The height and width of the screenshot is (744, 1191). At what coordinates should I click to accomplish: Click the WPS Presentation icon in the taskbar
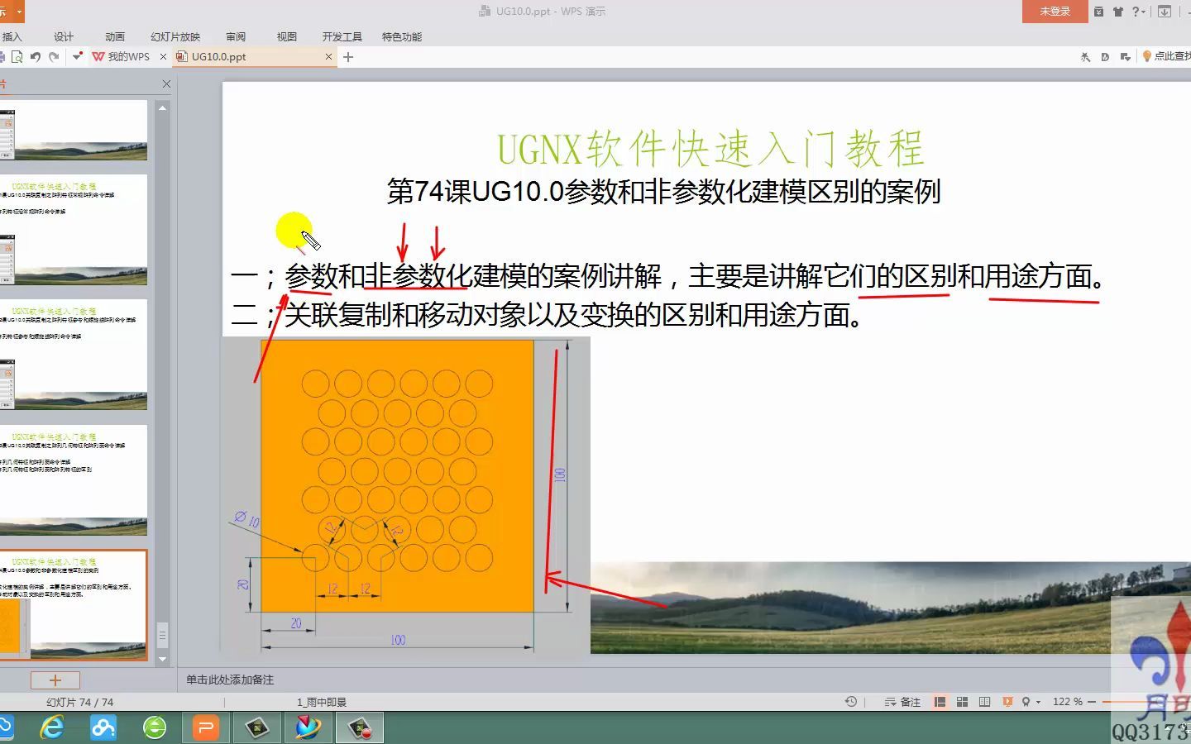pos(205,727)
